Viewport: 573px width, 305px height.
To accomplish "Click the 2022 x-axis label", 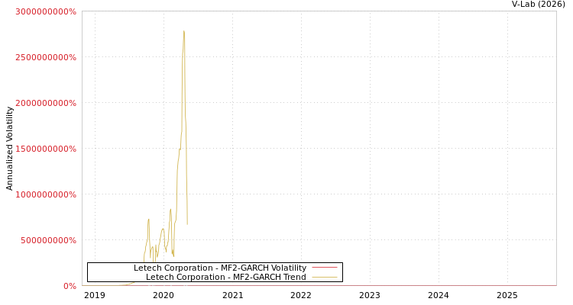I will tap(301, 295).
